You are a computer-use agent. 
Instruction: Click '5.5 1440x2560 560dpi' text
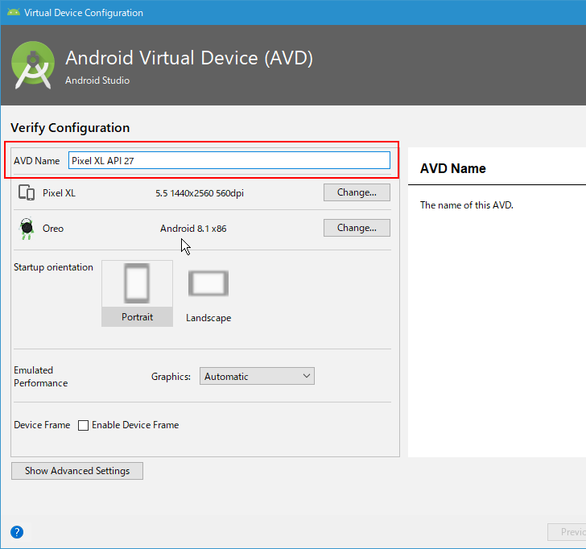coord(200,193)
